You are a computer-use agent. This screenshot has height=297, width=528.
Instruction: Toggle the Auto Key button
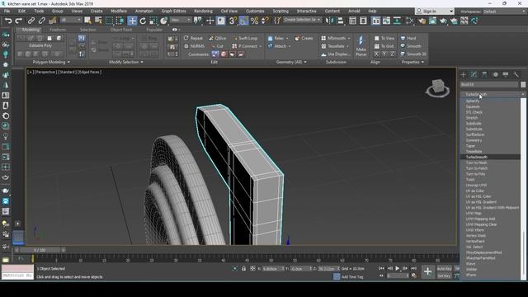444,269
